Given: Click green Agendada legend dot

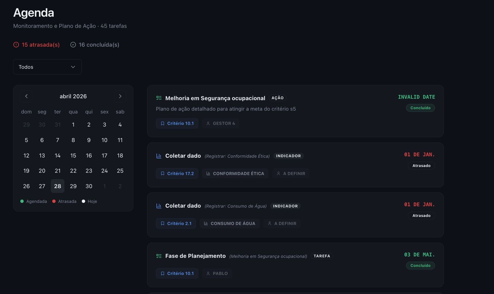Looking at the screenshot, I should coord(22,201).
